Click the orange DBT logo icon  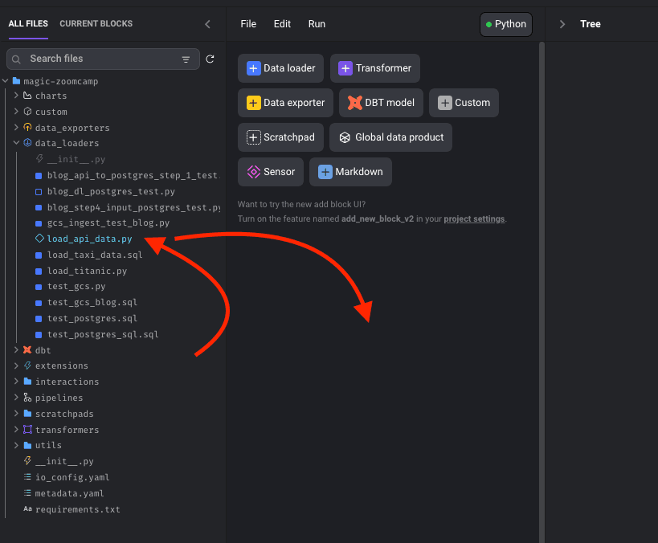[x=355, y=103]
